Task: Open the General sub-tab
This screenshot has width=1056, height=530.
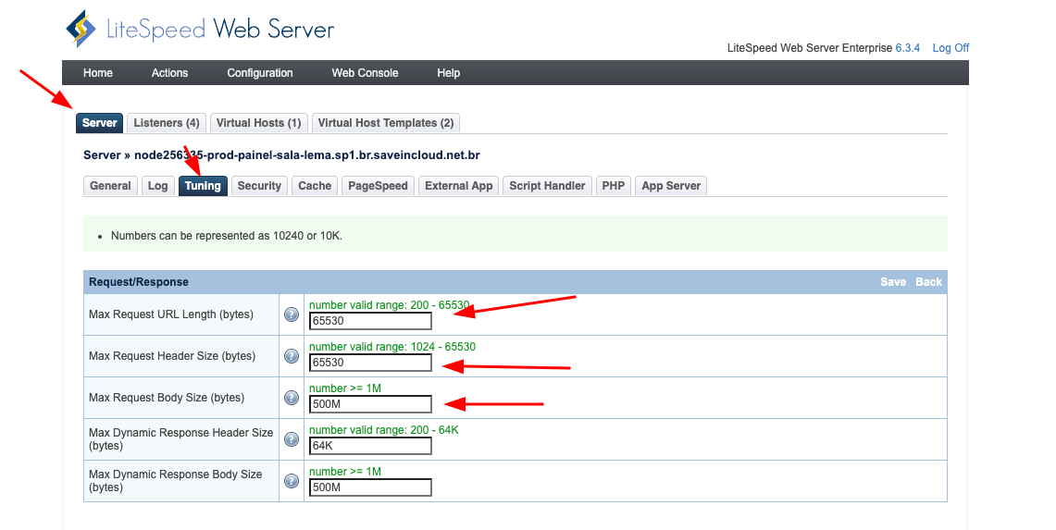Action: point(110,186)
